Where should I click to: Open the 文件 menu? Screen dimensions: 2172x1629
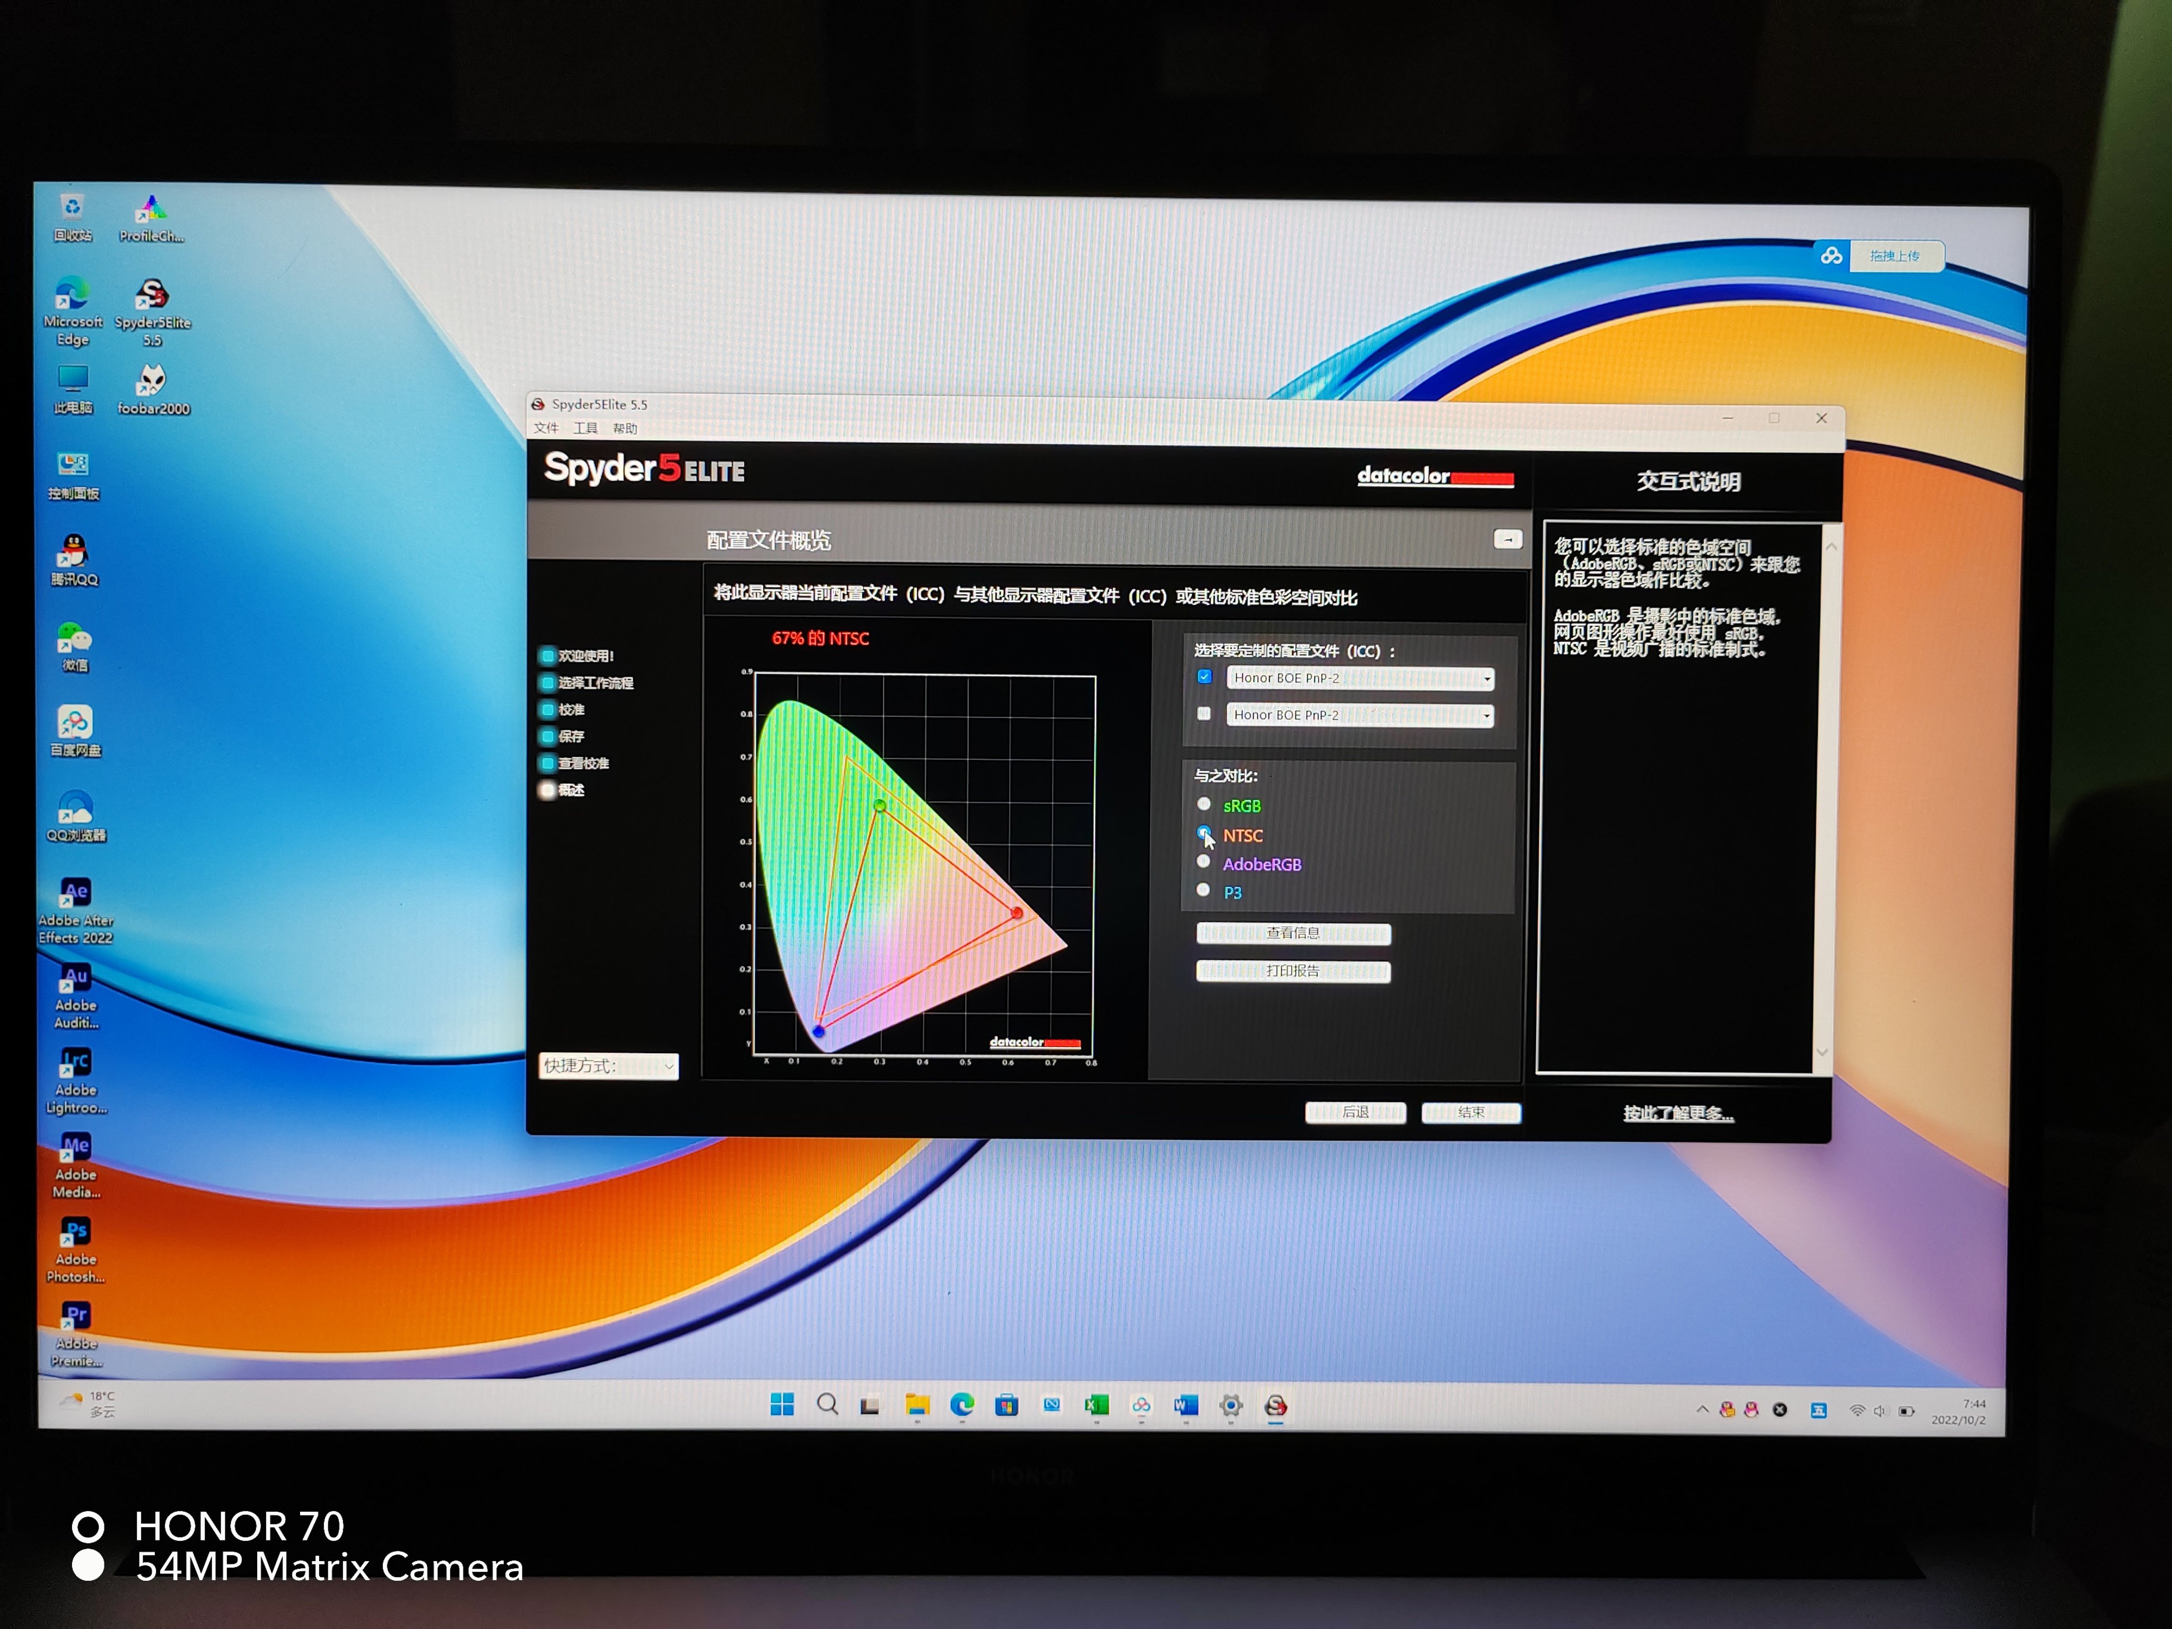(x=546, y=428)
